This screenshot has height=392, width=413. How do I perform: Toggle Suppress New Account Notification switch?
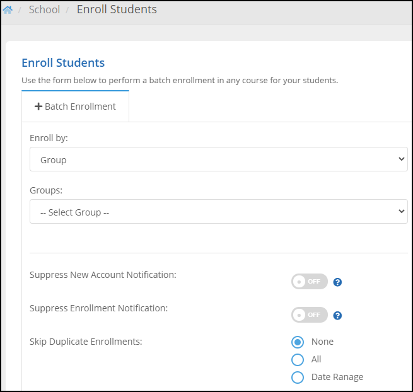point(310,282)
